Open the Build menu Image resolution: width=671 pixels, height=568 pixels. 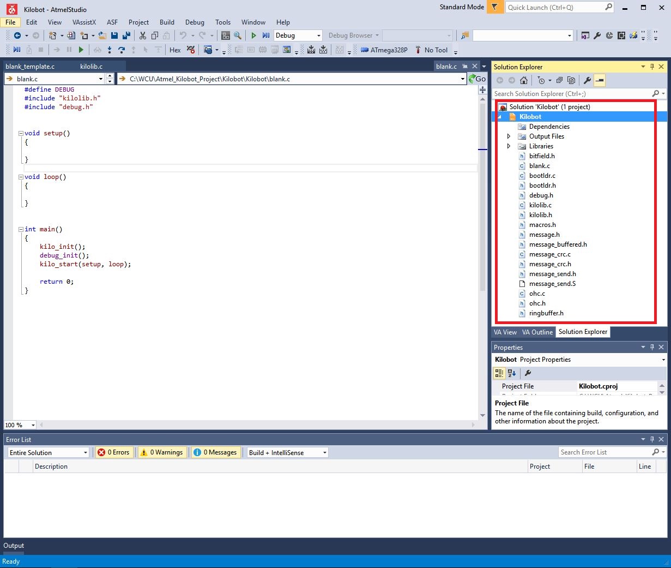click(x=167, y=22)
